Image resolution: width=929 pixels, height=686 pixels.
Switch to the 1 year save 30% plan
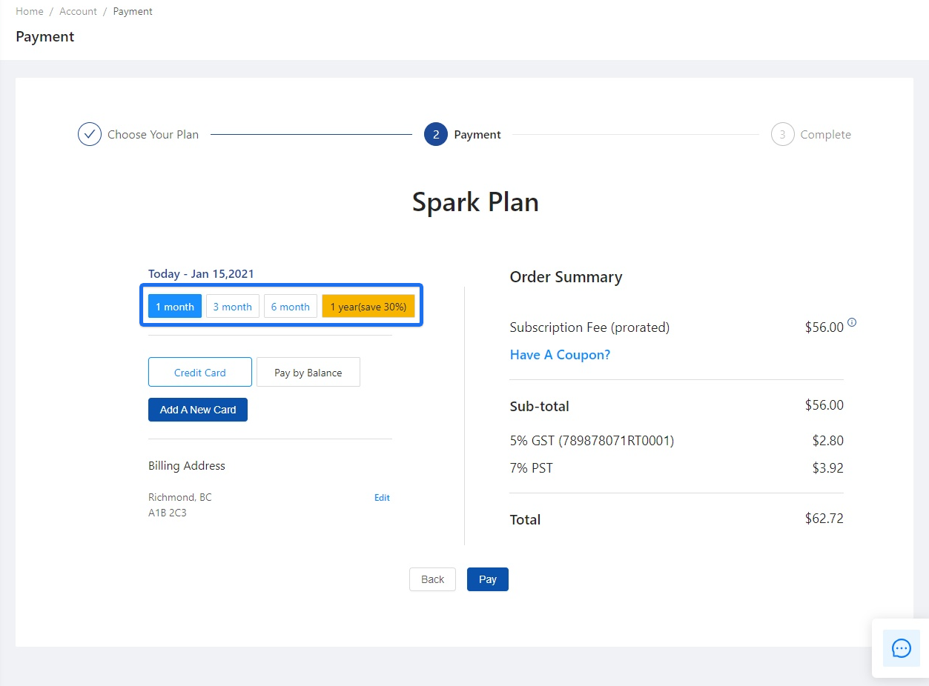(368, 306)
